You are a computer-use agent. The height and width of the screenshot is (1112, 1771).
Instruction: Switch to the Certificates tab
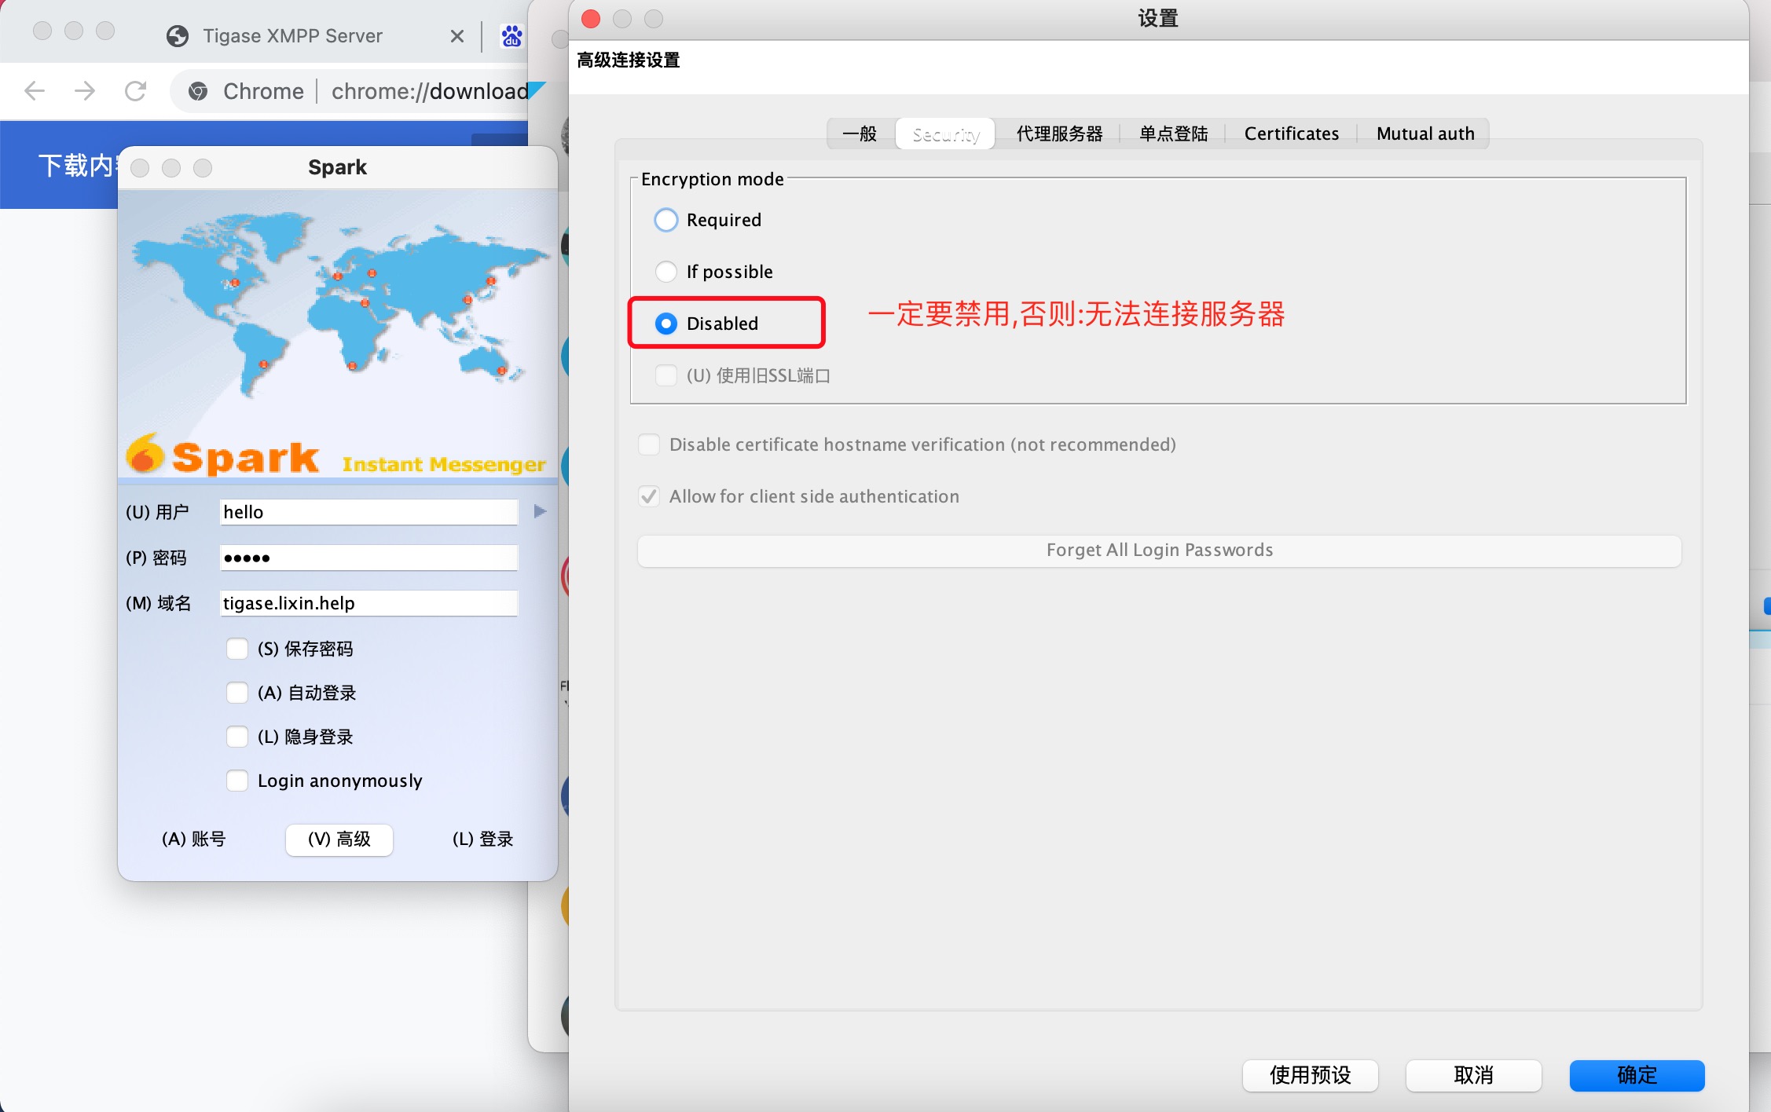click(x=1291, y=134)
